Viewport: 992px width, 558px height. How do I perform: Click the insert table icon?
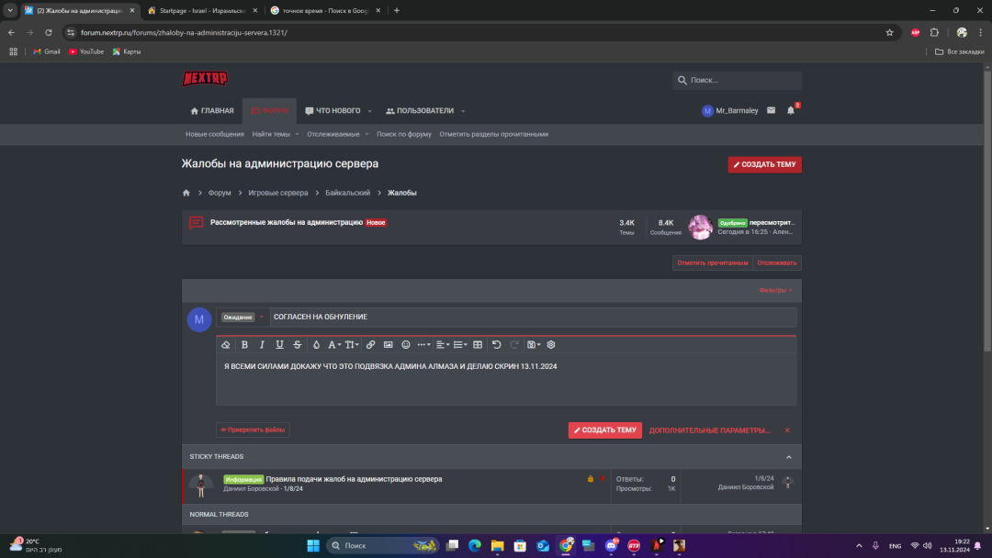pos(478,345)
